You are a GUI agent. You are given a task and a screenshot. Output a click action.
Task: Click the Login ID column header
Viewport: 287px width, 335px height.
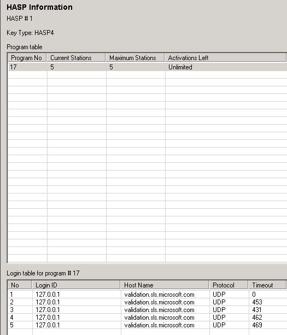(76, 285)
